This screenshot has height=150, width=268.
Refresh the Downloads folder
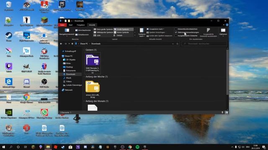click(x=178, y=44)
